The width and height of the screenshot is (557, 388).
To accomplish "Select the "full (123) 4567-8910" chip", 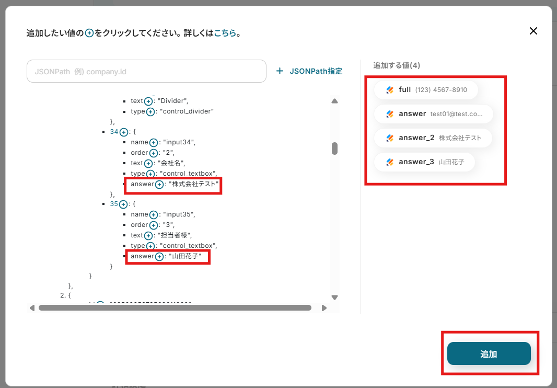I will coord(426,90).
